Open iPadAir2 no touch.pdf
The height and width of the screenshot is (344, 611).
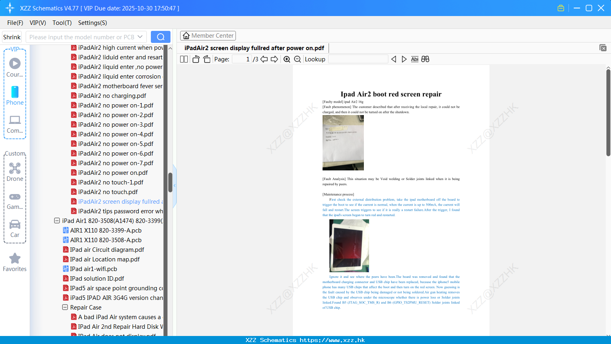[x=108, y=192]
